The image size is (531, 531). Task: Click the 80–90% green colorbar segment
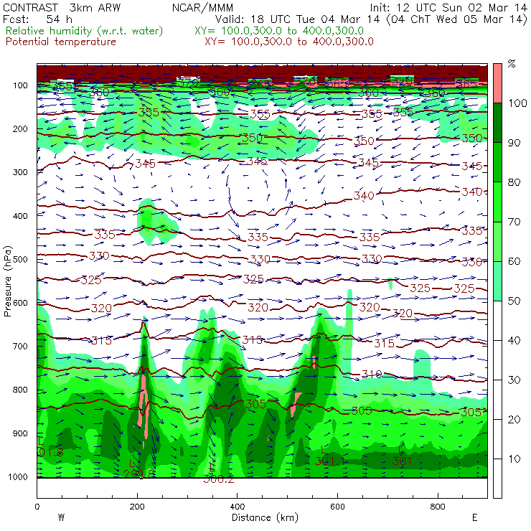coord(497,162)
